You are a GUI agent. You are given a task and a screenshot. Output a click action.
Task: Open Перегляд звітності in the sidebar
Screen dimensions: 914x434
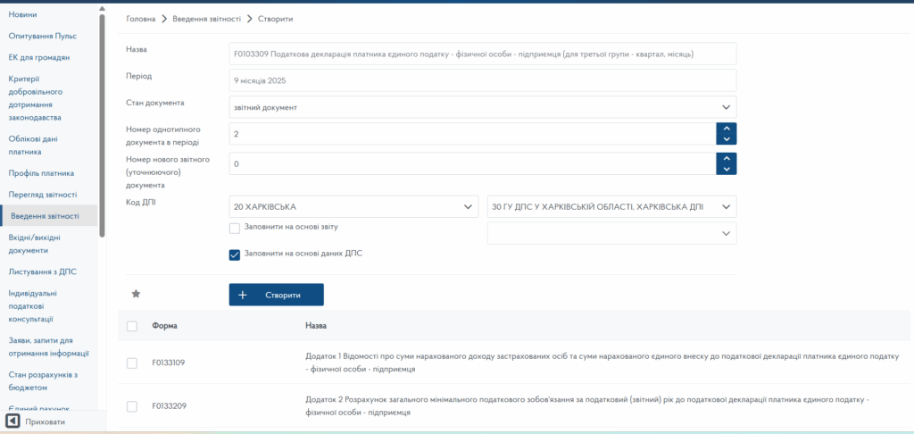[43, 195]
